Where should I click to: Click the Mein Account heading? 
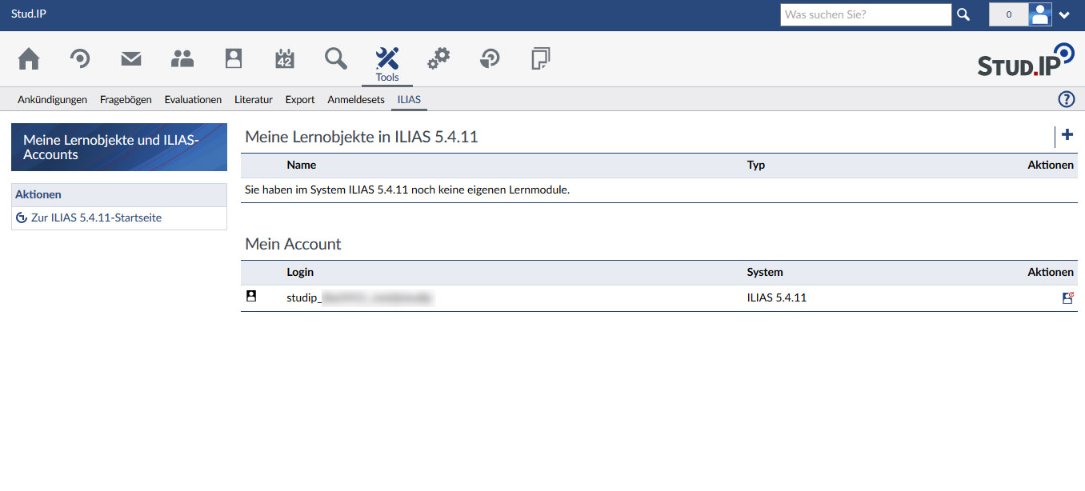point(293,244)
